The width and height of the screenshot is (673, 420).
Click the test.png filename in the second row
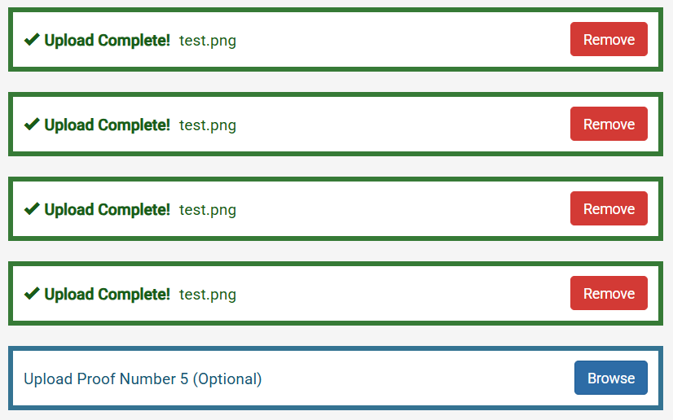[208, 125]
